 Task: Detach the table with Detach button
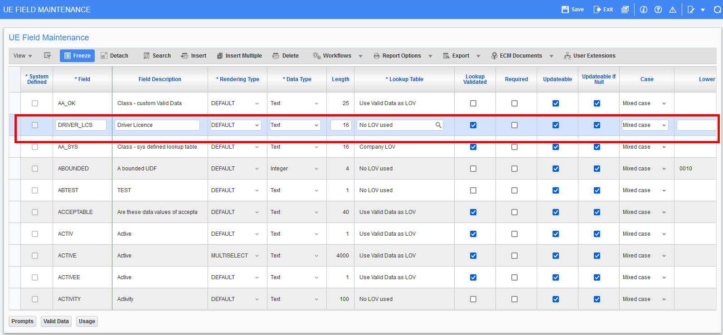tap(114, 56)
